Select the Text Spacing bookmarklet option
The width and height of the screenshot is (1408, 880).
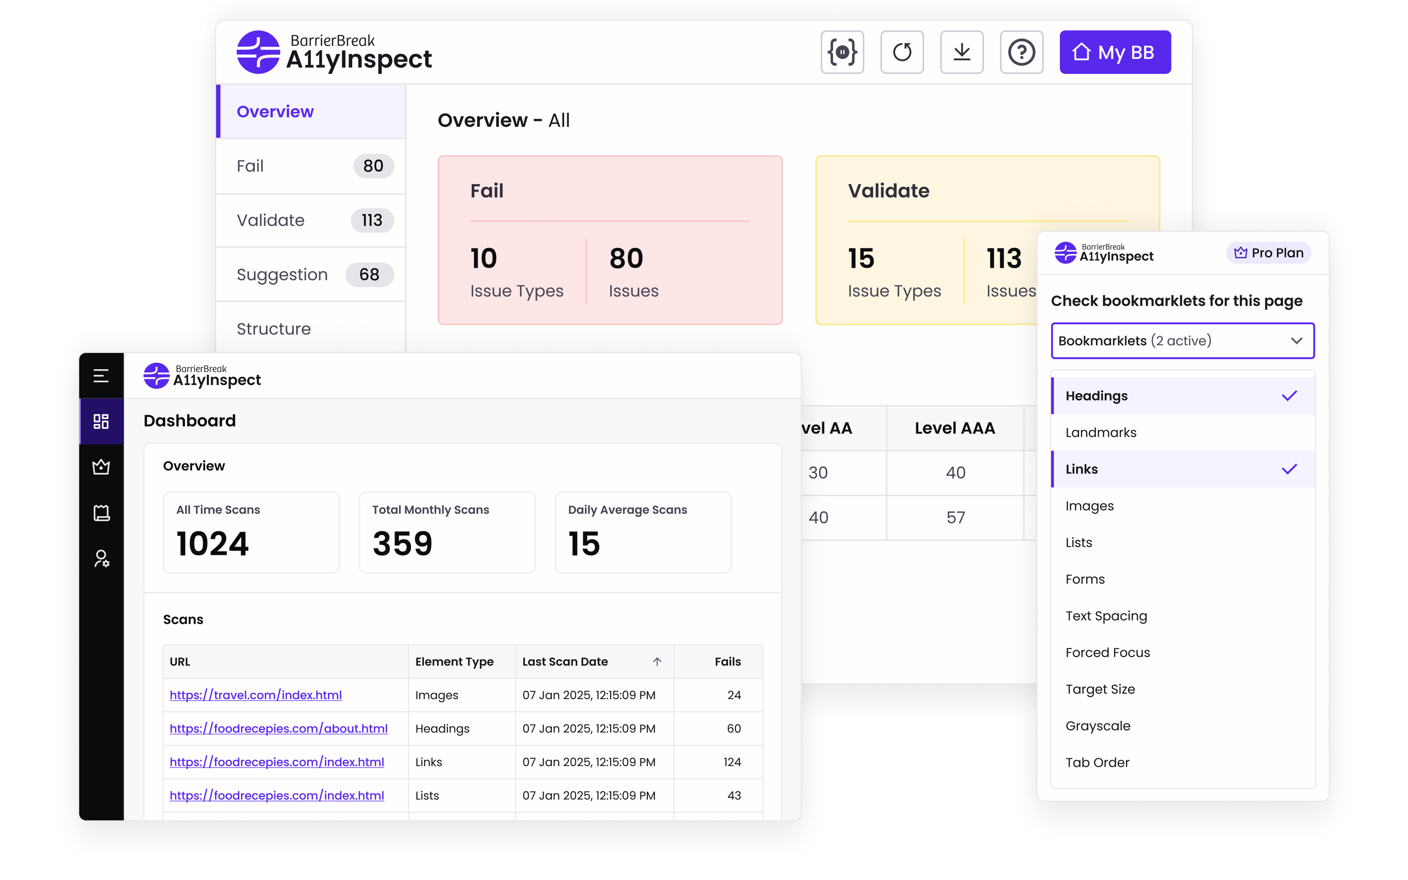click(1106, 616)
